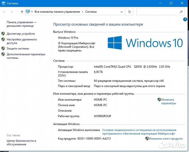Go up one folder level

click(x=22, y=12)
